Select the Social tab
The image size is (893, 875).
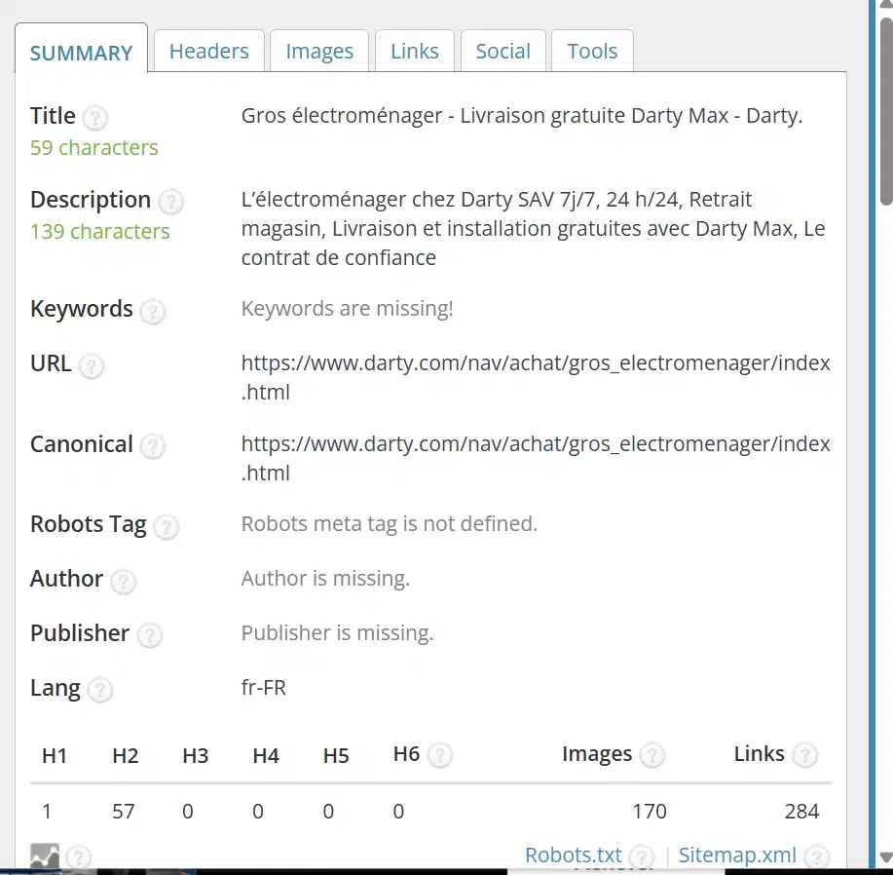[x=502, y=51]
